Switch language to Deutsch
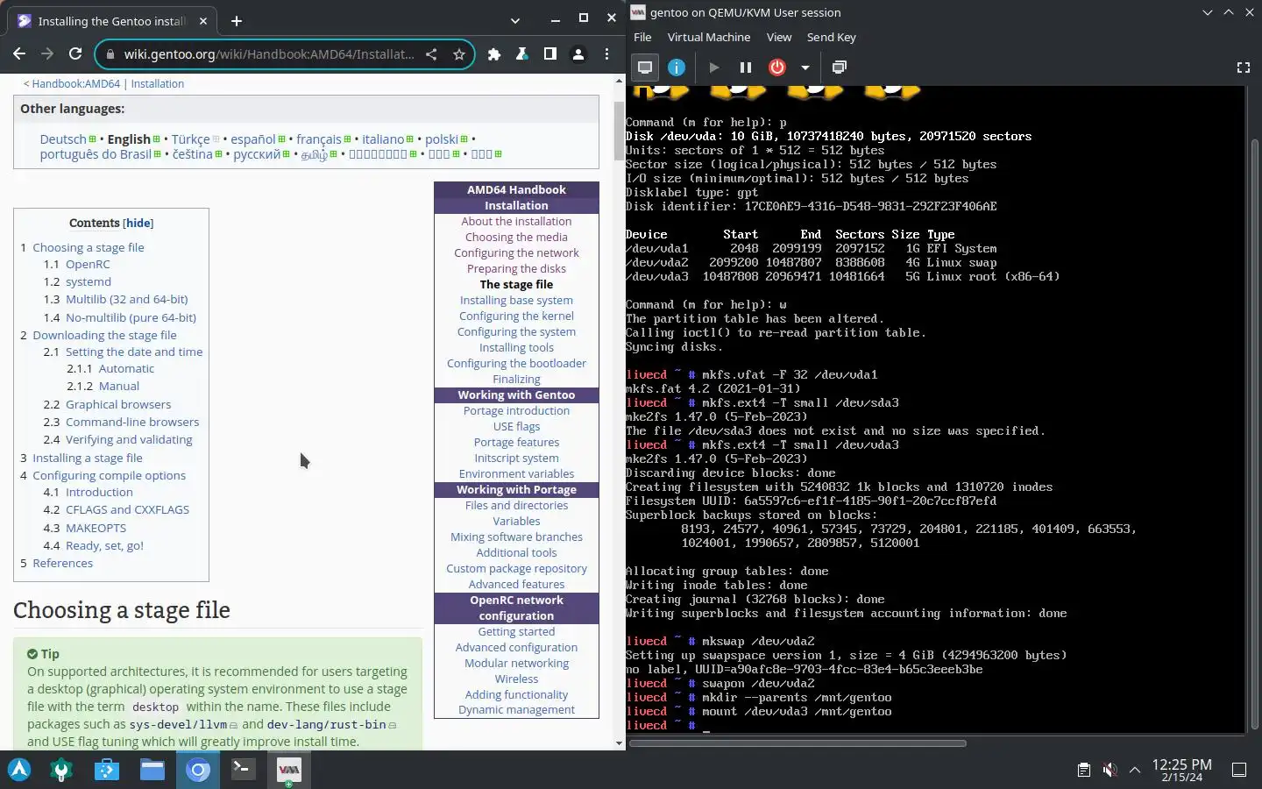 [63, 139]
